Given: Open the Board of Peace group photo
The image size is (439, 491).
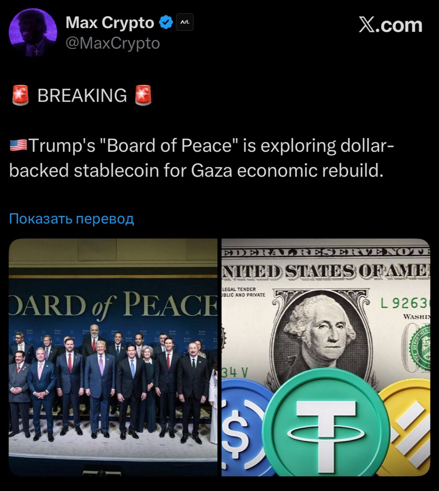Looking at the screenshot, I should coord(113,357).
